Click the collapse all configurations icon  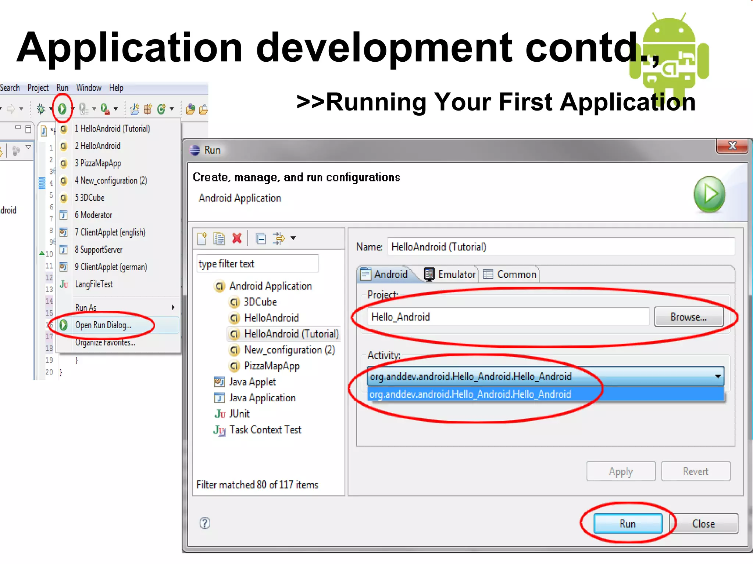[261, 239]
